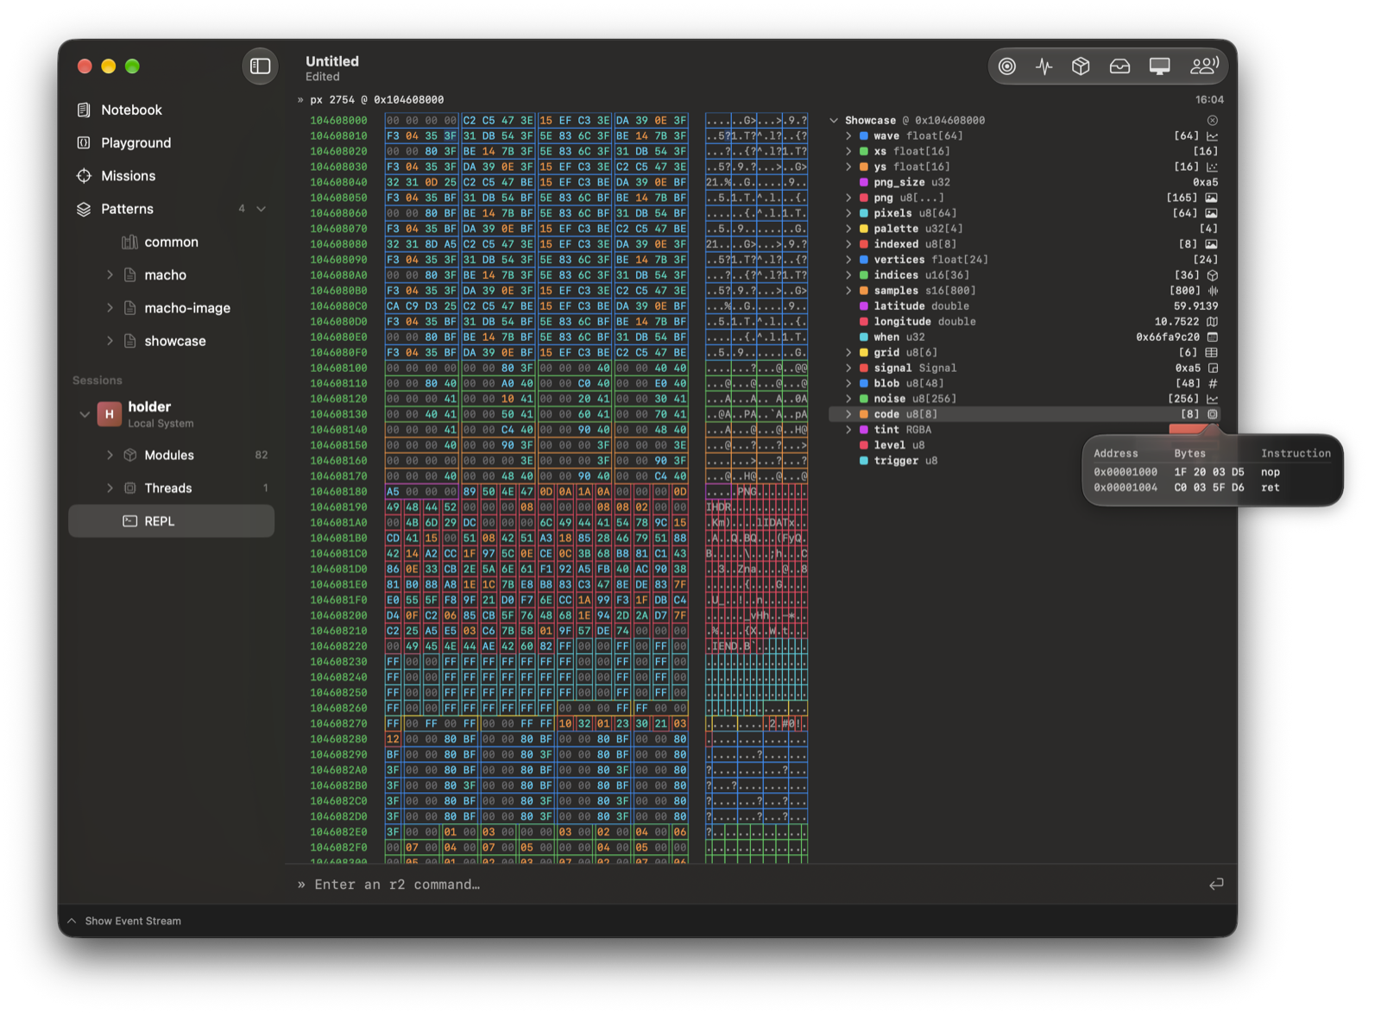Collapse the holder session
This screenshot has height=1014, width=1381.
click(x=85, y=414)
